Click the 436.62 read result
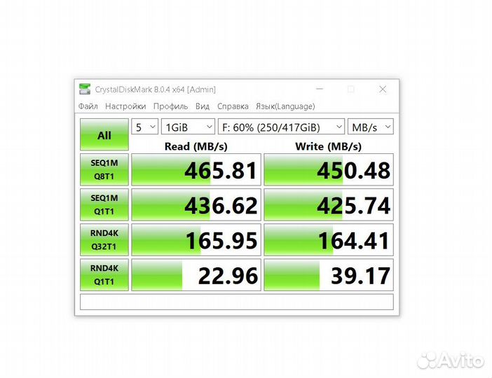The image size is (492, 378). [196, 204]
